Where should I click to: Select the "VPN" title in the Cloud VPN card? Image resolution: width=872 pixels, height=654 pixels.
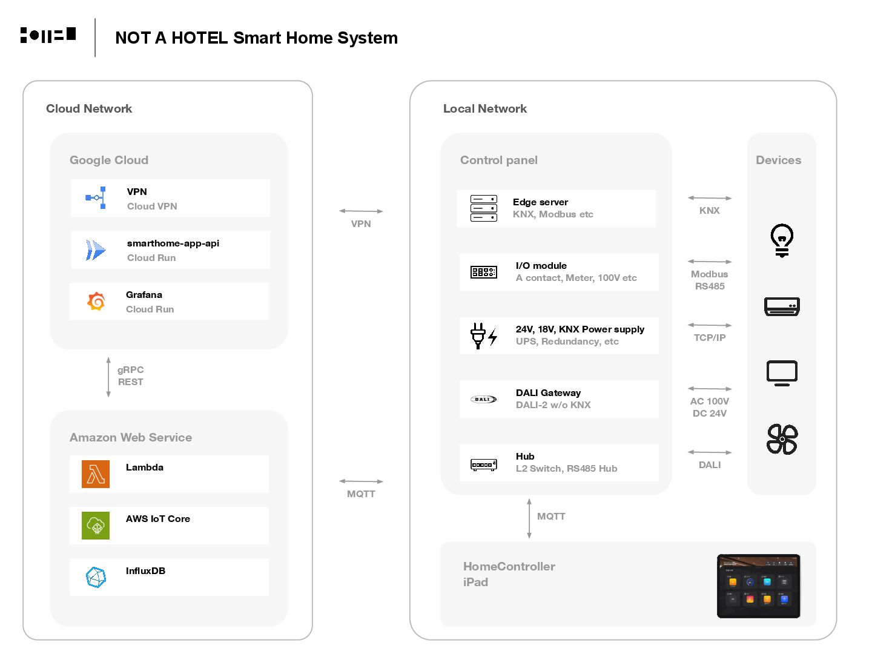137,191
